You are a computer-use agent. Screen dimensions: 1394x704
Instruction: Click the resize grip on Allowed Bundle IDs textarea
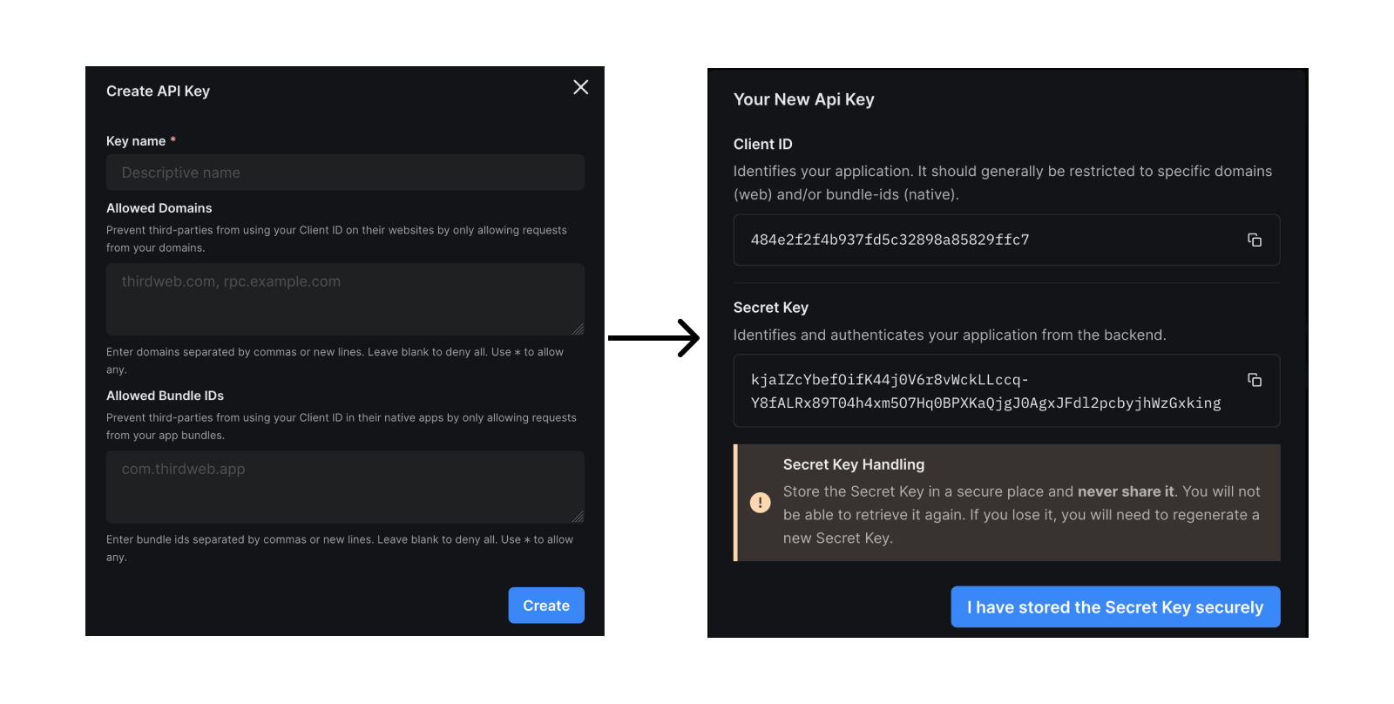(x=579, y=517)
